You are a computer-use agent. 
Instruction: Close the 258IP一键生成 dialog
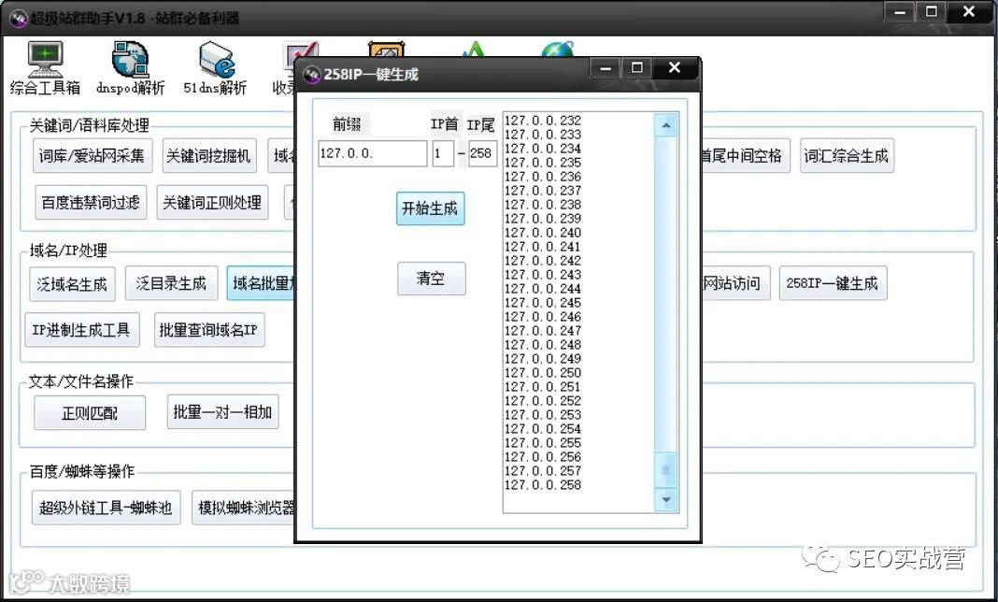[x=675, y=67]
